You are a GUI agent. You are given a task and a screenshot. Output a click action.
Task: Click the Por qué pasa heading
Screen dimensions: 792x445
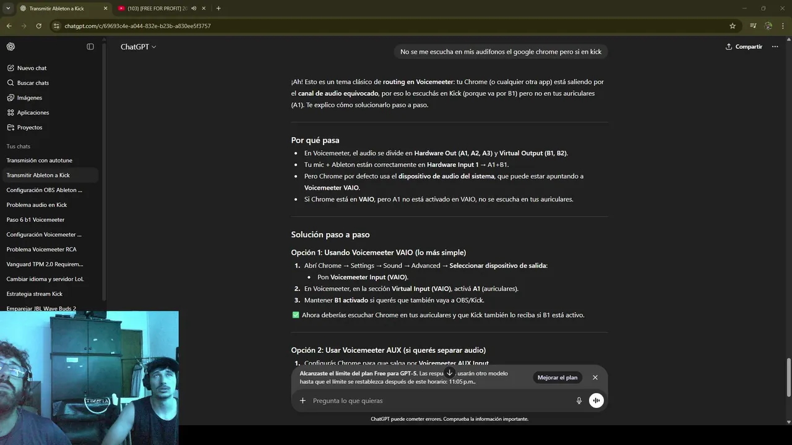[315, 140]
